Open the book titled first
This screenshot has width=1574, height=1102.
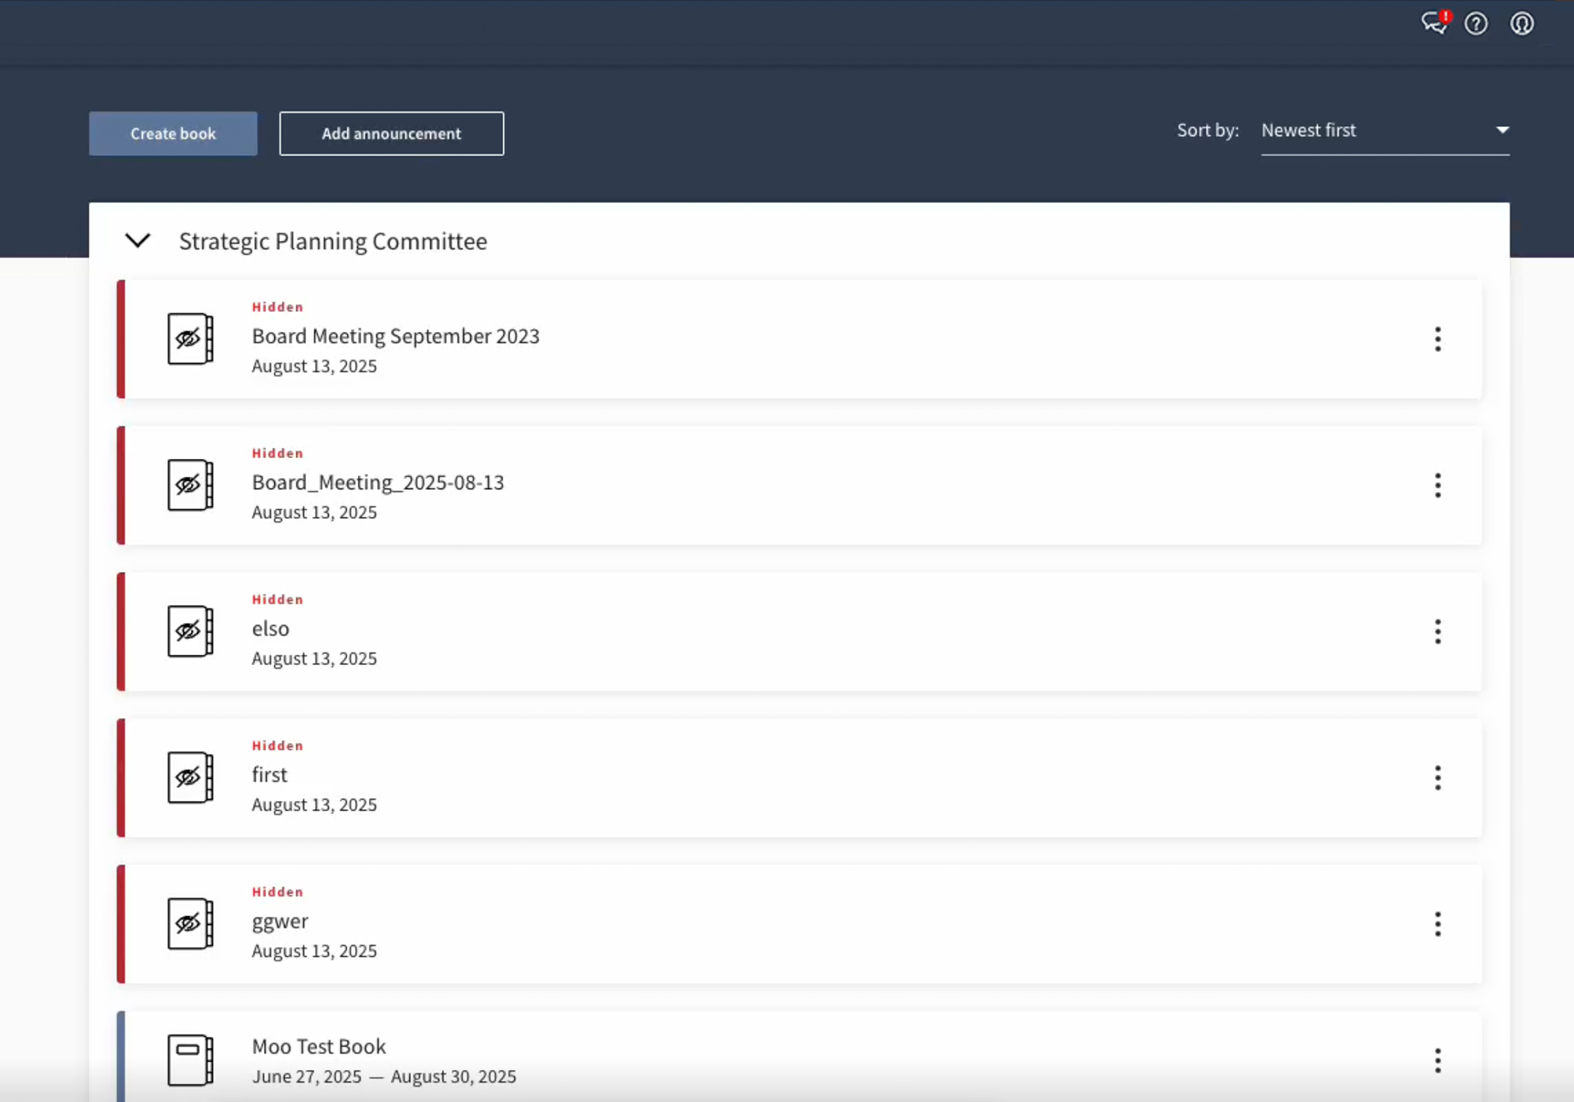270,775
